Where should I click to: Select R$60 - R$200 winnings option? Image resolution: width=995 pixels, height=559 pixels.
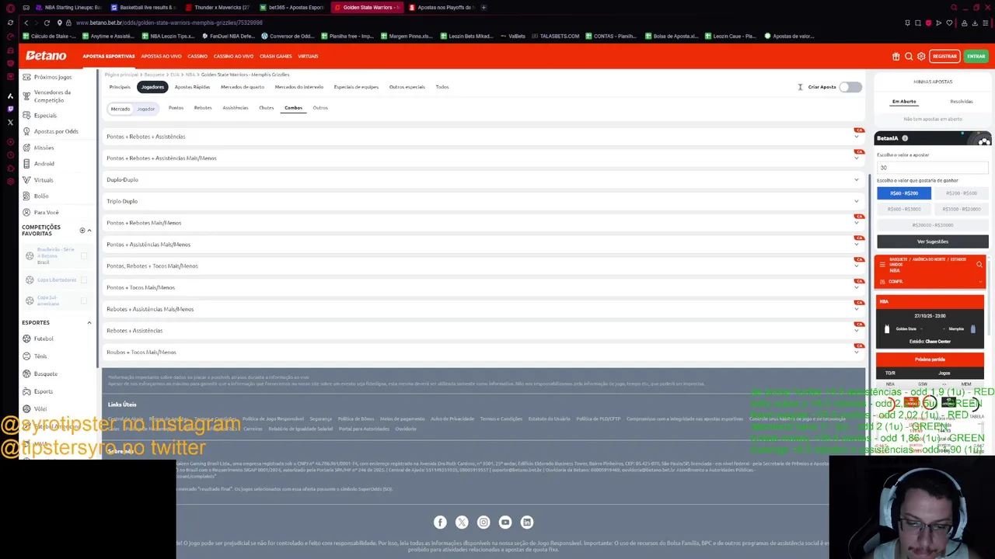(904, 193)
